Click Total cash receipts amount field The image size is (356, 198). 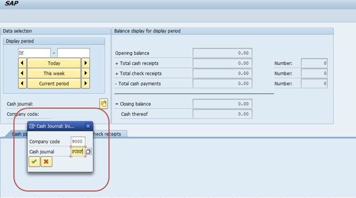[x=222, y=63]
